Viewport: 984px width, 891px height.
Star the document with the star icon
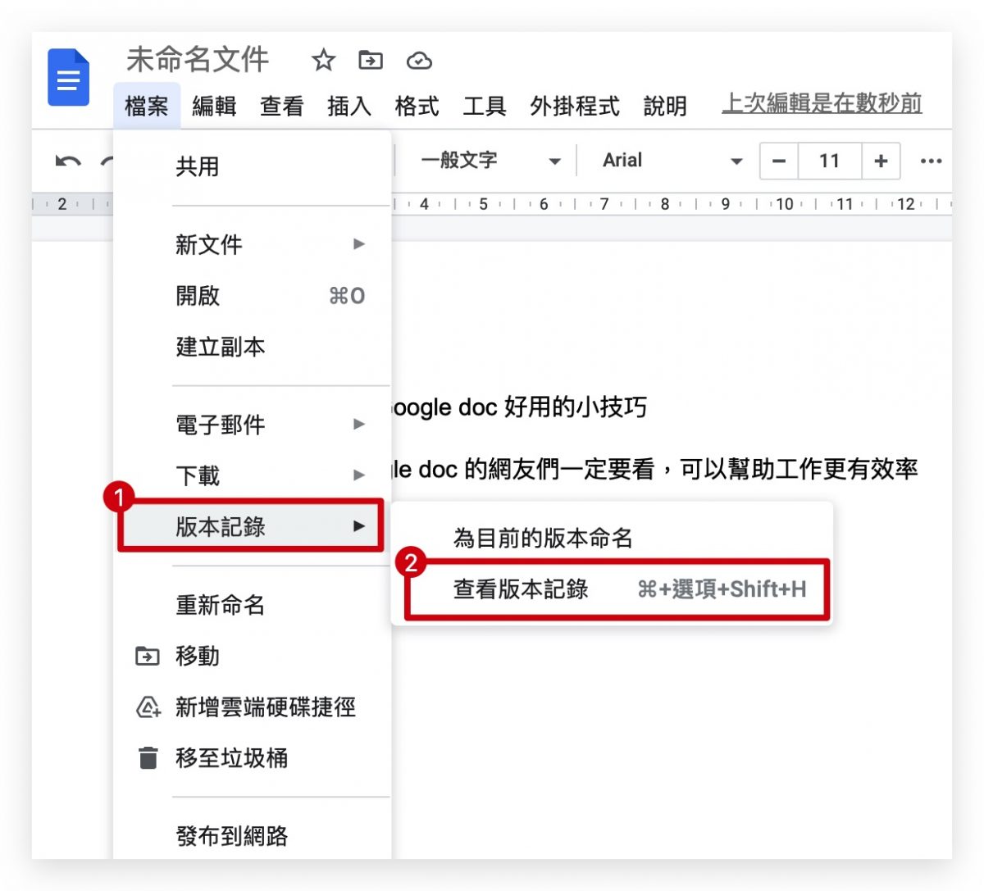tap(324, 60)
